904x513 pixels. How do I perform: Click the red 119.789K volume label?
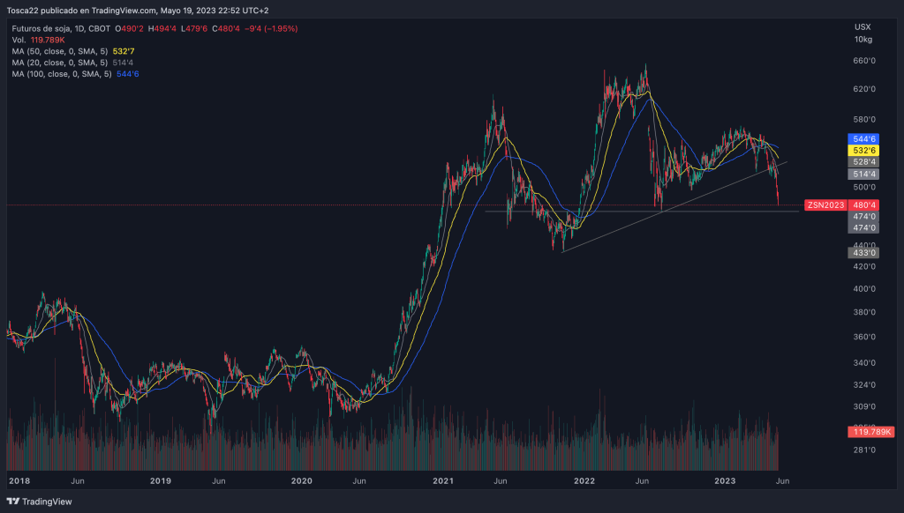tap(865, 432)
